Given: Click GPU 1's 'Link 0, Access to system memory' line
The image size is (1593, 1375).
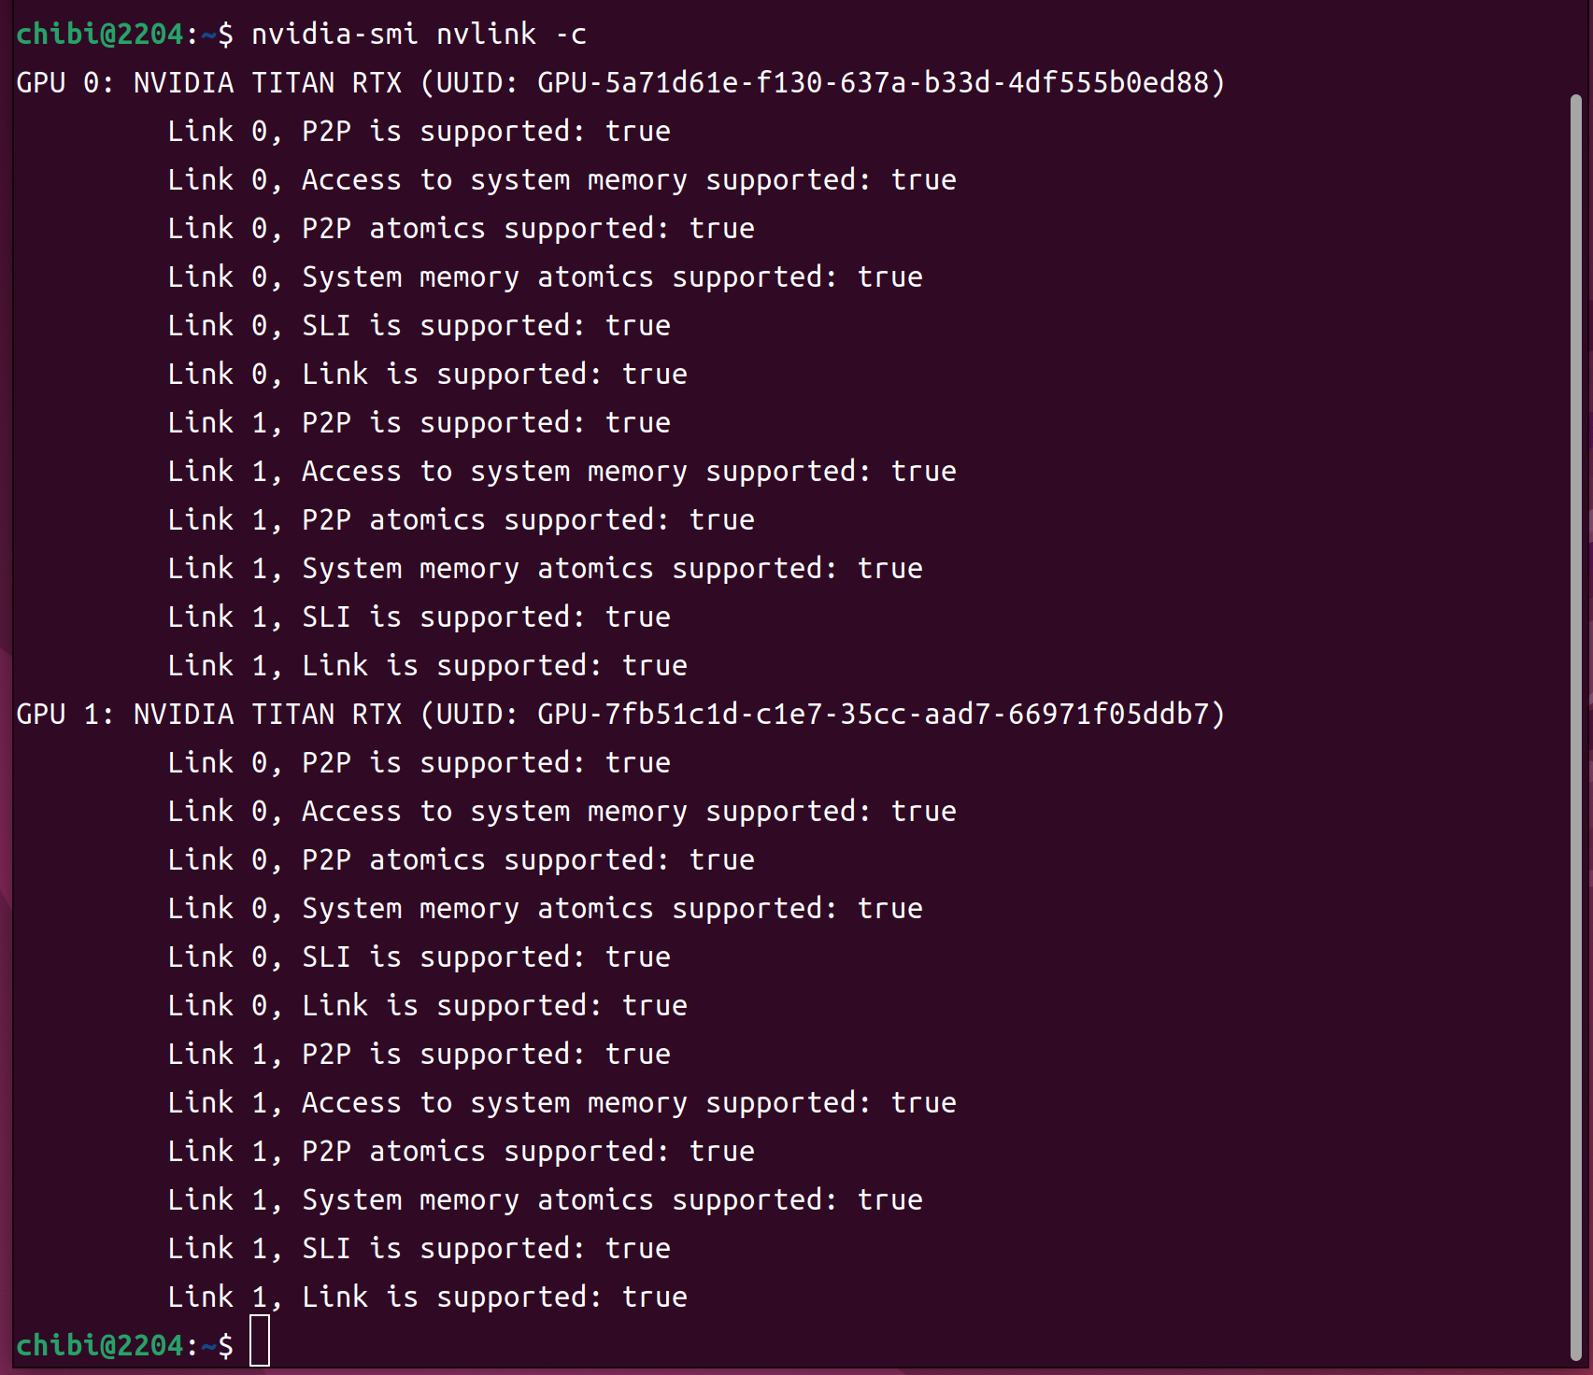Looking at the screenshot, I should point(562,812).
